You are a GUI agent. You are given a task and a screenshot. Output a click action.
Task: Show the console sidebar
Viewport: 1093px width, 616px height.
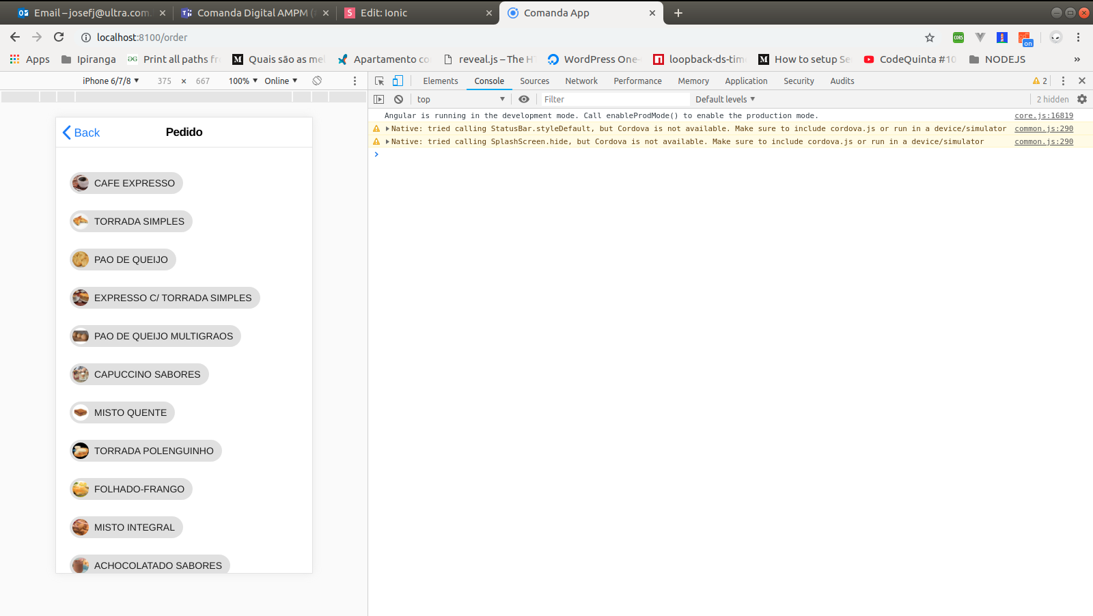(x=379, y=99)
